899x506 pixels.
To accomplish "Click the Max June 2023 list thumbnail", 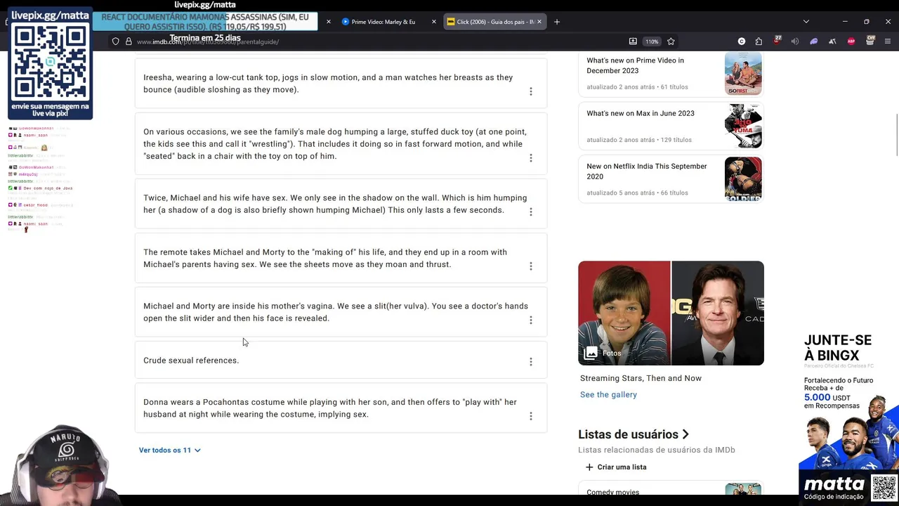I will coord(743,126).
